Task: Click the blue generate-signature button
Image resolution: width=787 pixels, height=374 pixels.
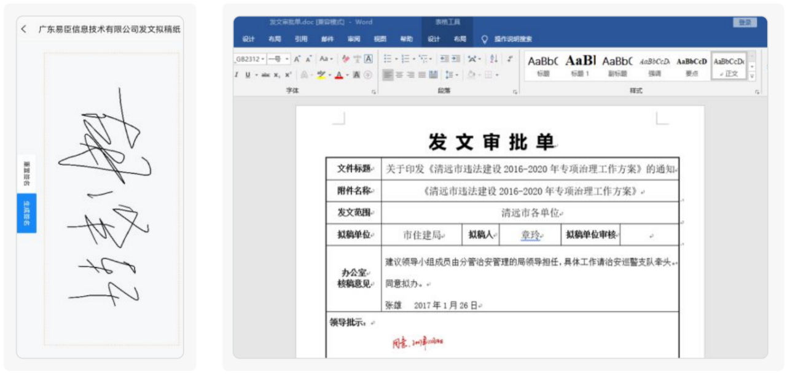Action: 26,213
